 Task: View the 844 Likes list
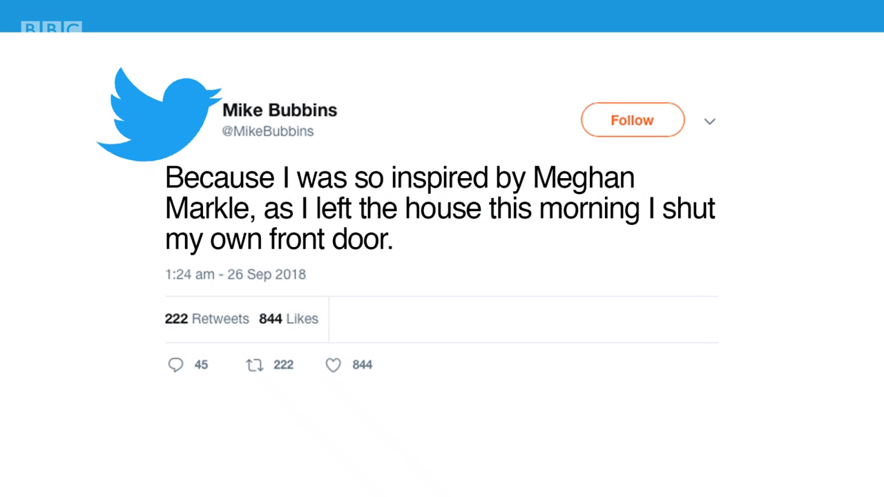pos(289,319)
